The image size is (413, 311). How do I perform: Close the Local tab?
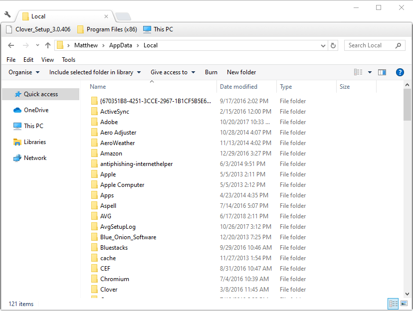pos(106,16)
